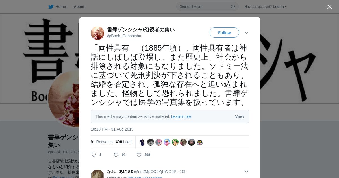Click the black cat liker avatar
Image resolution: width=339 pixels, height=178 pixels.
point(200,142)
